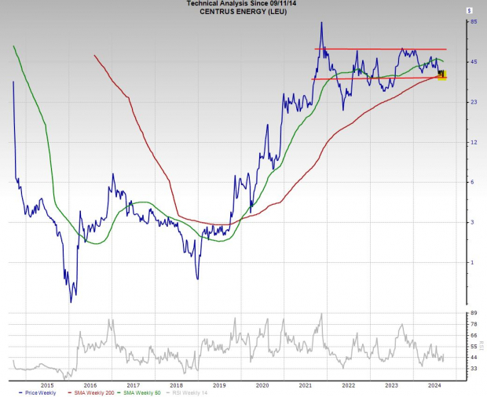Click the 66 RSI axis label
The image size is (487, 397).
pyautogui.click(x=474, y=335)
